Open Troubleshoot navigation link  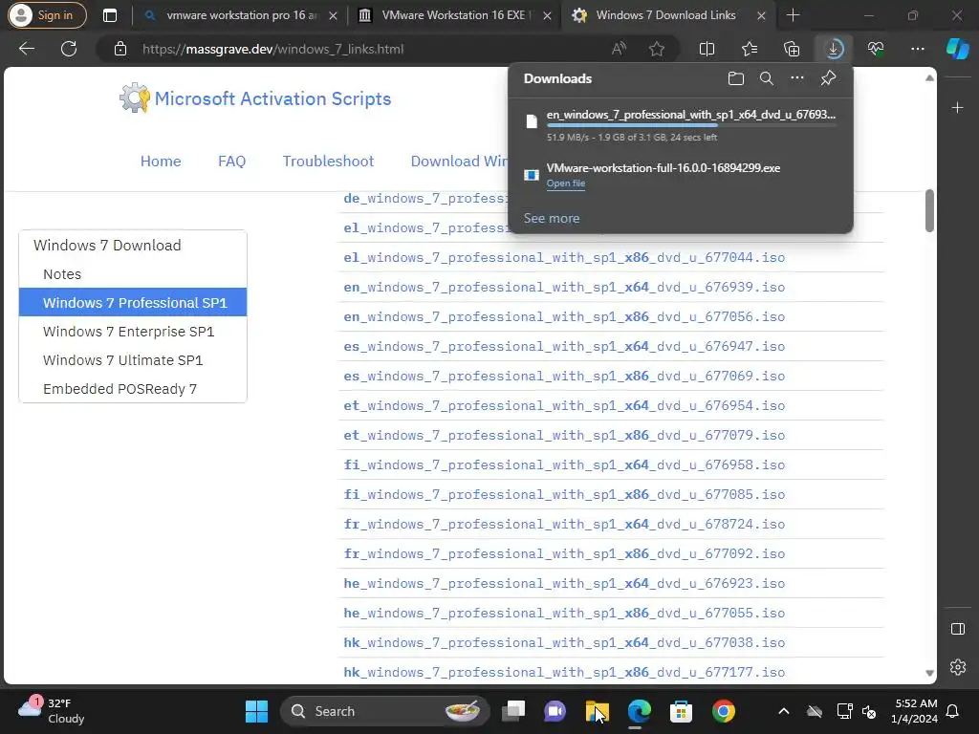pos(328,161)
